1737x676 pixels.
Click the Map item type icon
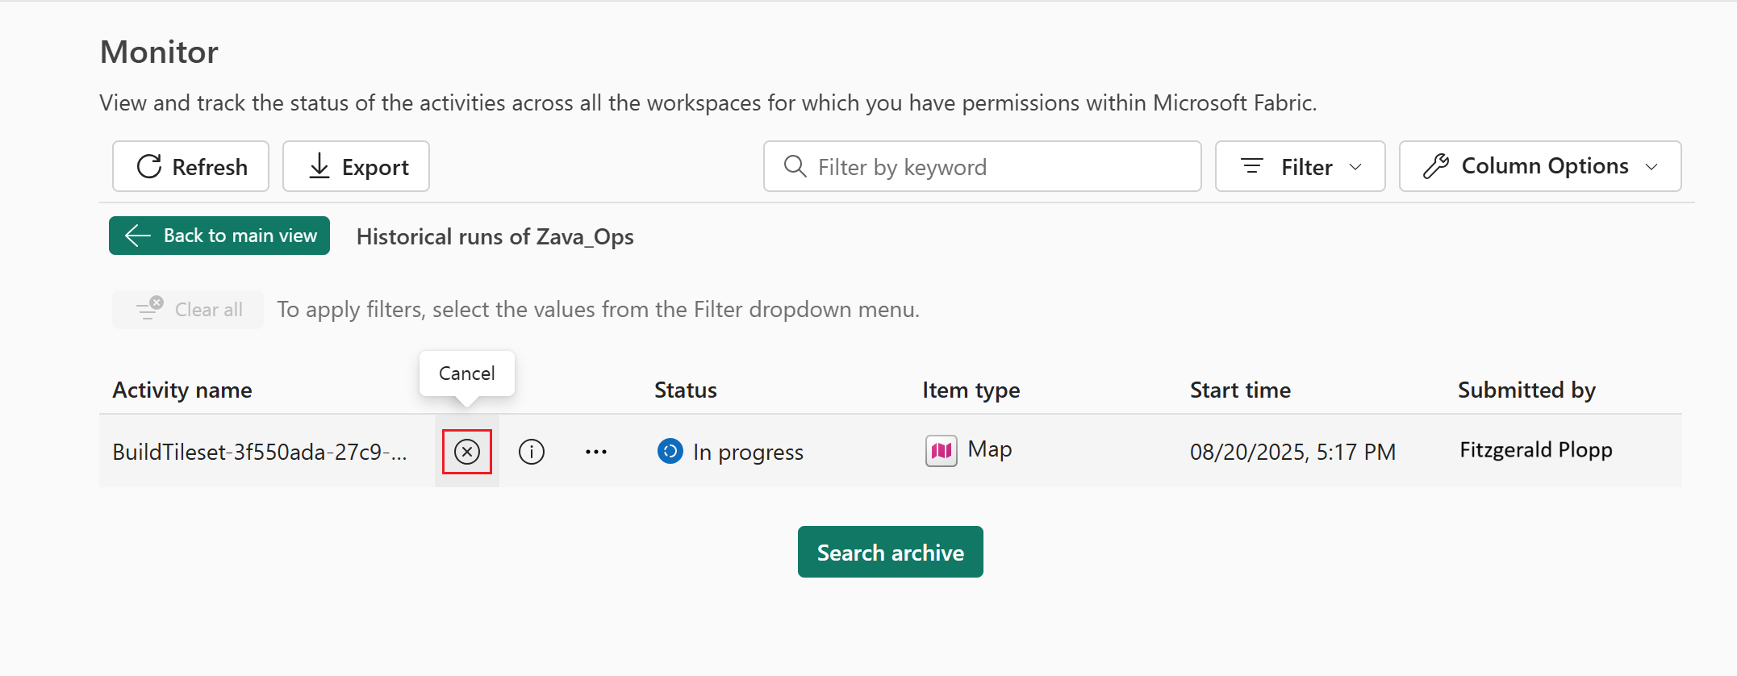pos(941,450)
